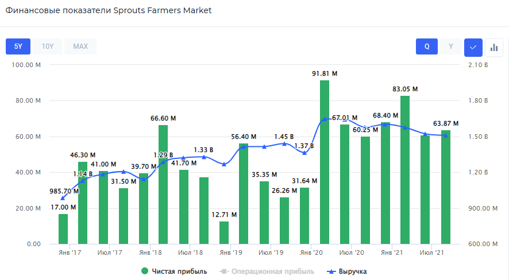Click the 1.45 B revenue data point
Viewport: 509px width, 280px height.
tap(284, 143)
